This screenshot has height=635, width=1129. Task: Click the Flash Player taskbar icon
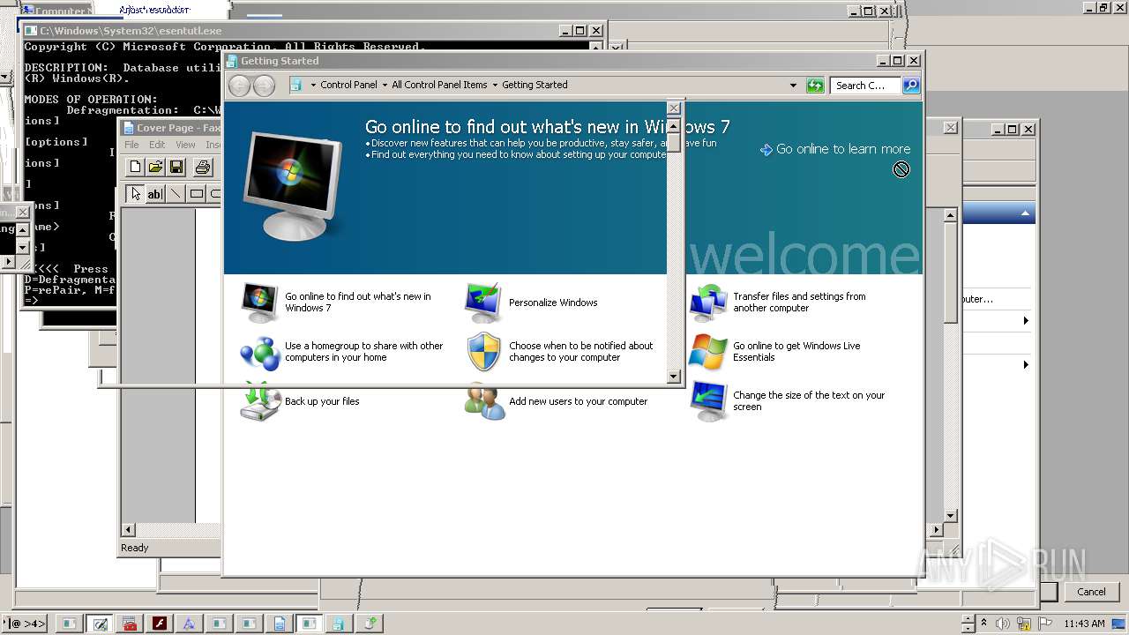tap(160, 624)
